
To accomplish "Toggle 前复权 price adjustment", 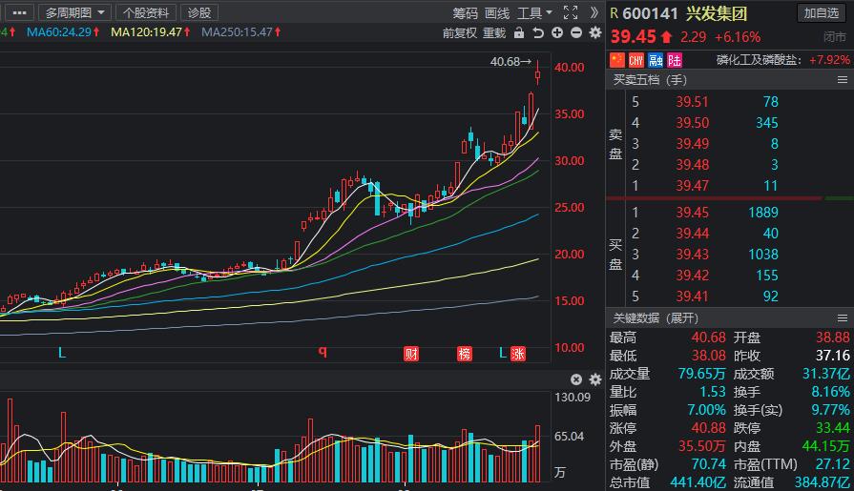I will click(460, 32).
